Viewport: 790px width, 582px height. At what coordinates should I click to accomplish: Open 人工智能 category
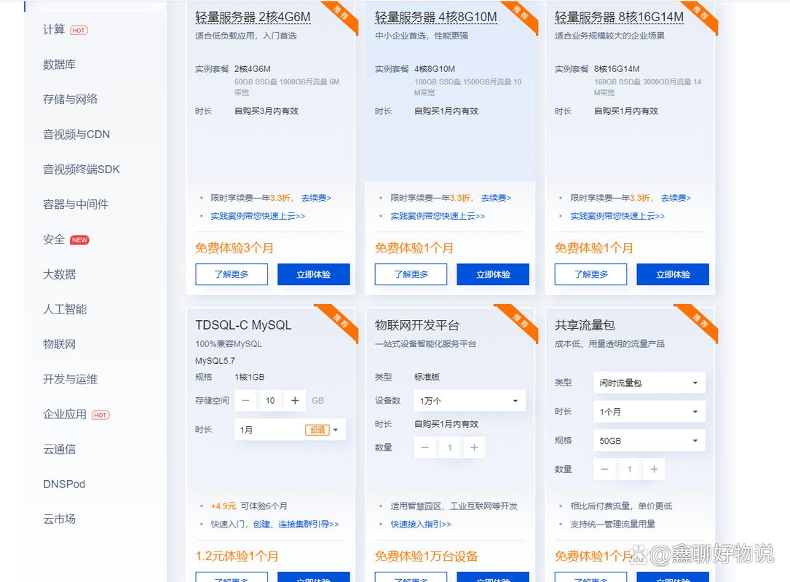tap(65, 309)
